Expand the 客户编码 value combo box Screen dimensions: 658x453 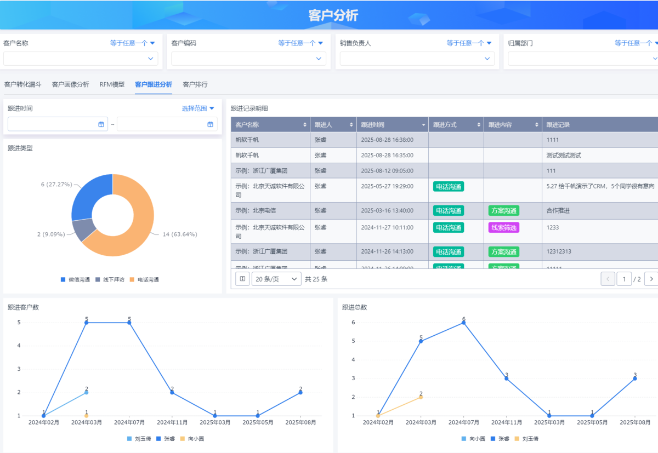click(x=249, y=59)
